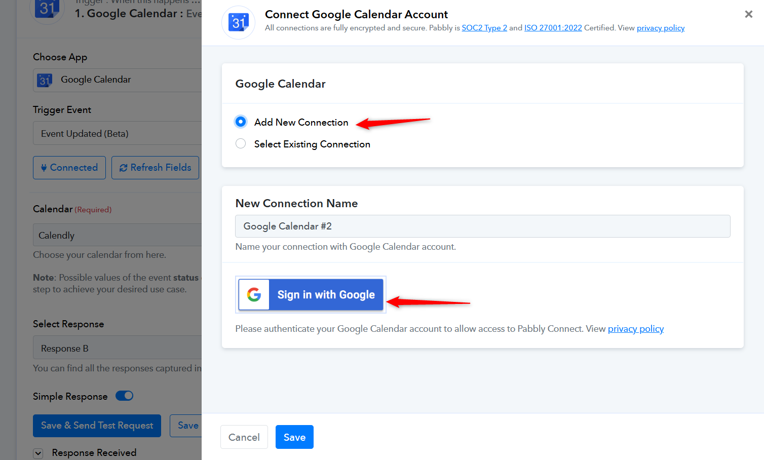
Task: Click the New Connection Name input field
Action: coord(483,226)
